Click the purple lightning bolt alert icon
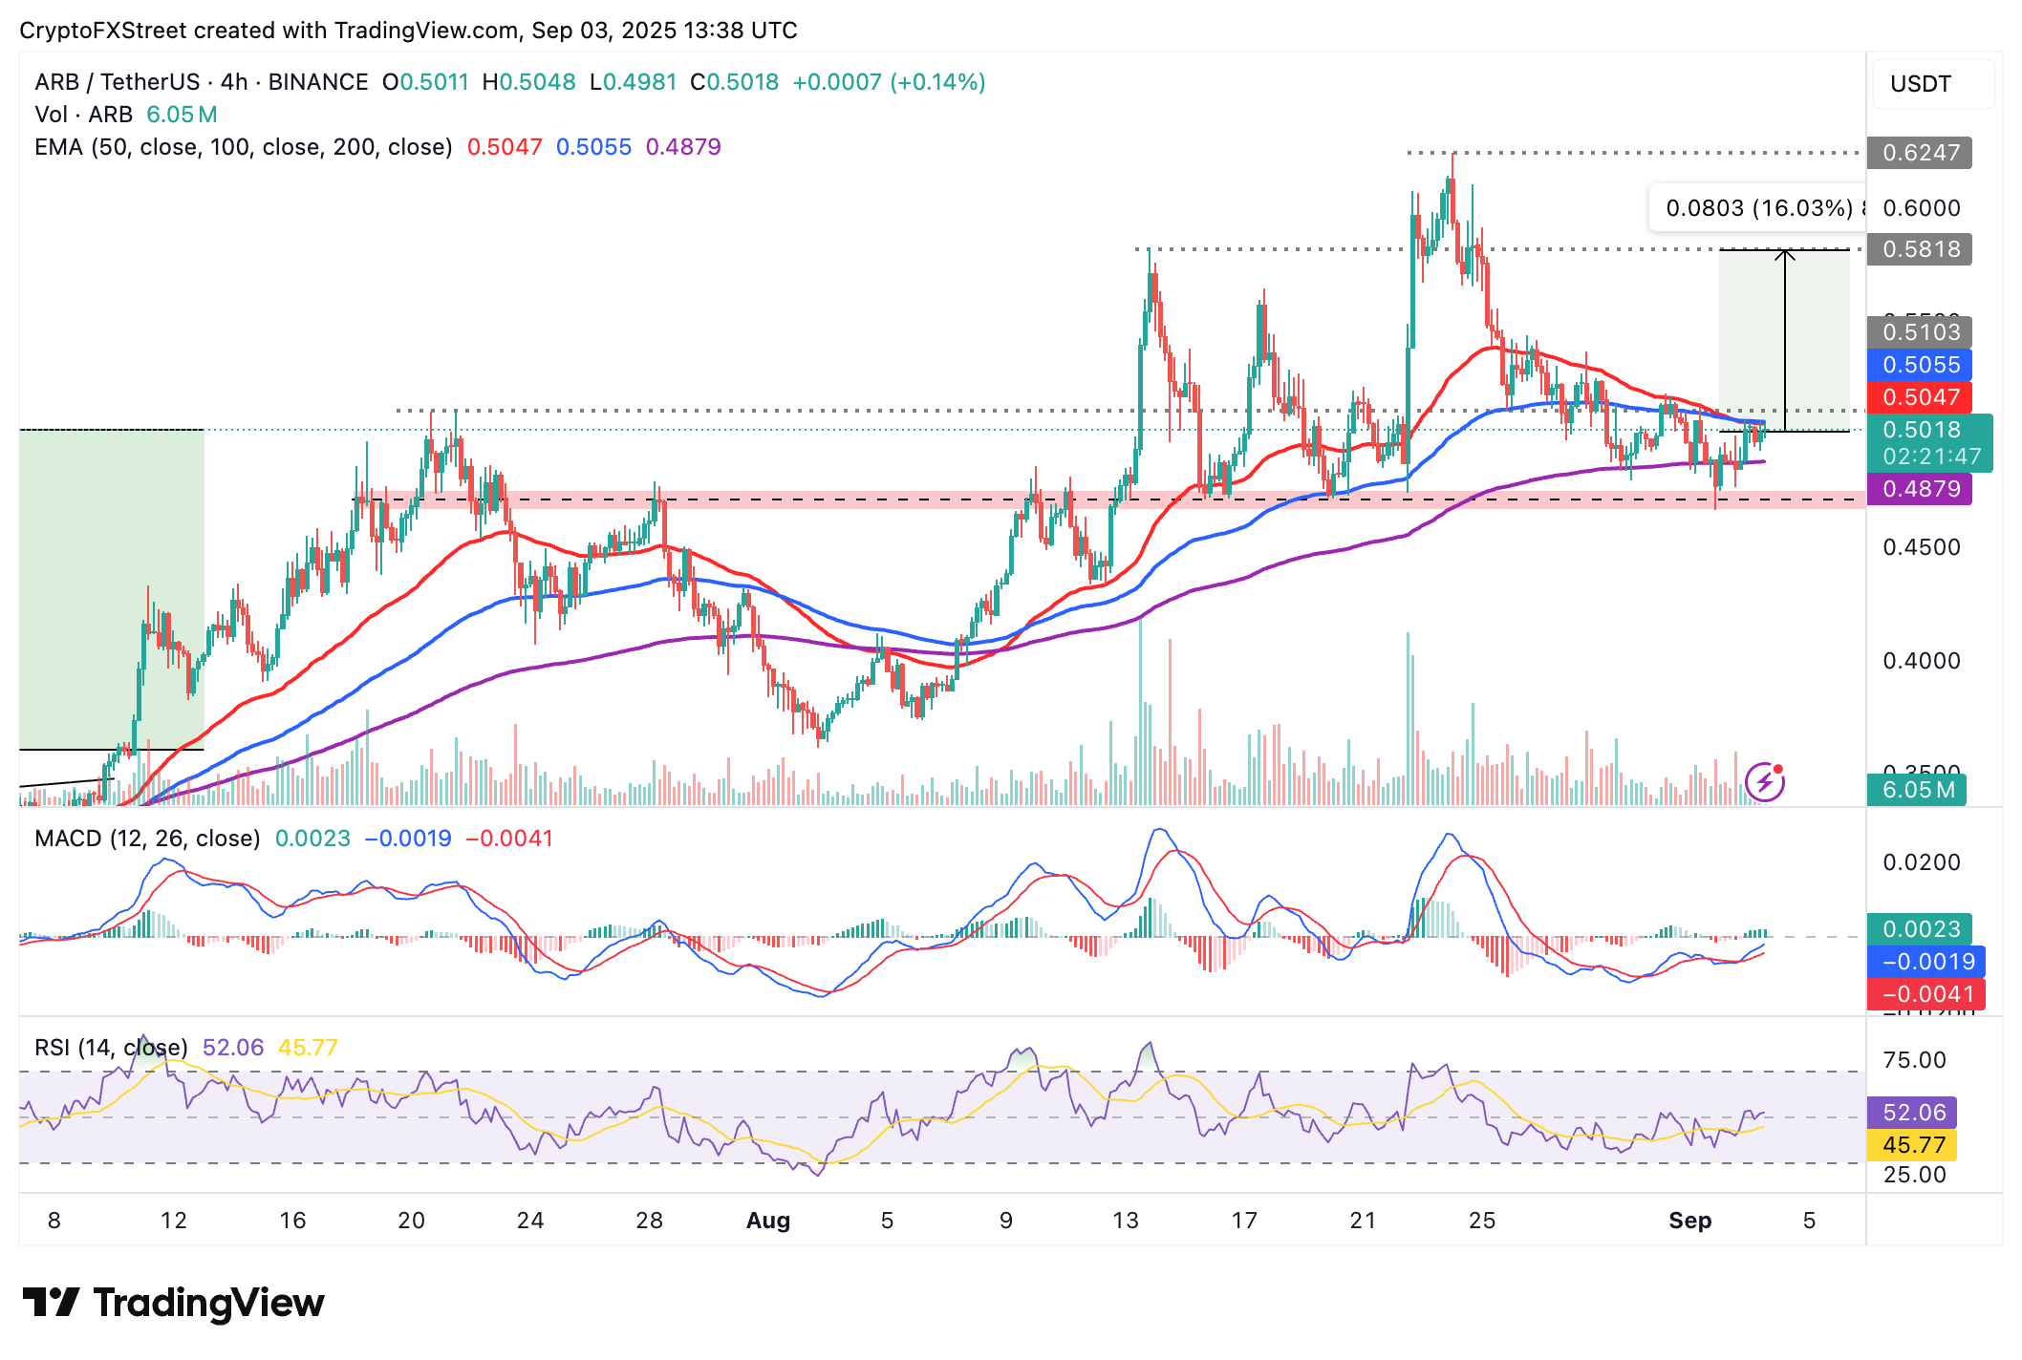The image size is (2022, 1360). pyautogui.click(x=1764, y=782)
